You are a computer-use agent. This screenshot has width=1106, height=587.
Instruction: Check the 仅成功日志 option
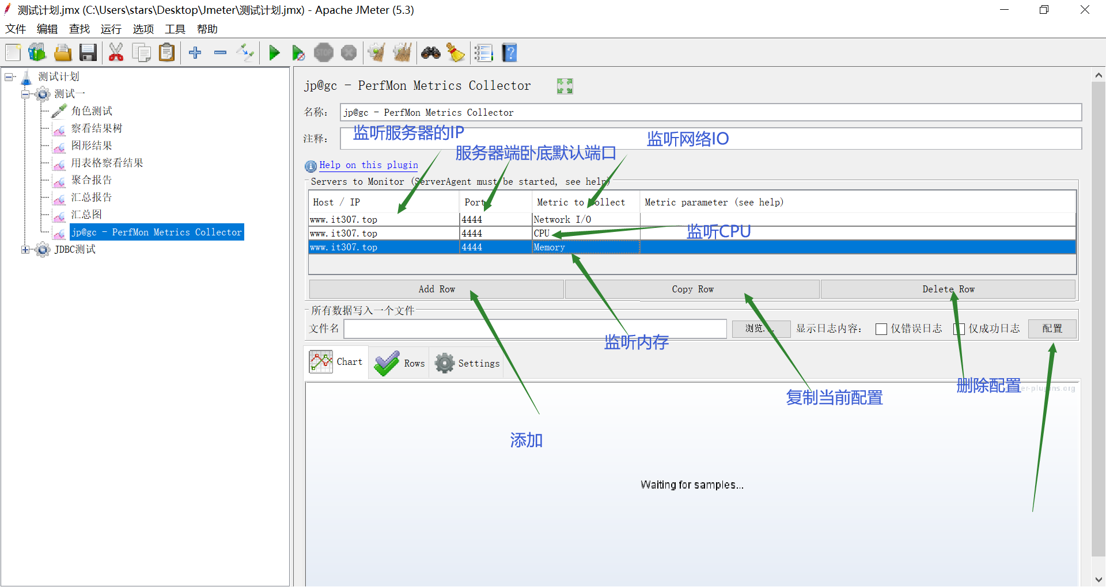pos(959,329)
